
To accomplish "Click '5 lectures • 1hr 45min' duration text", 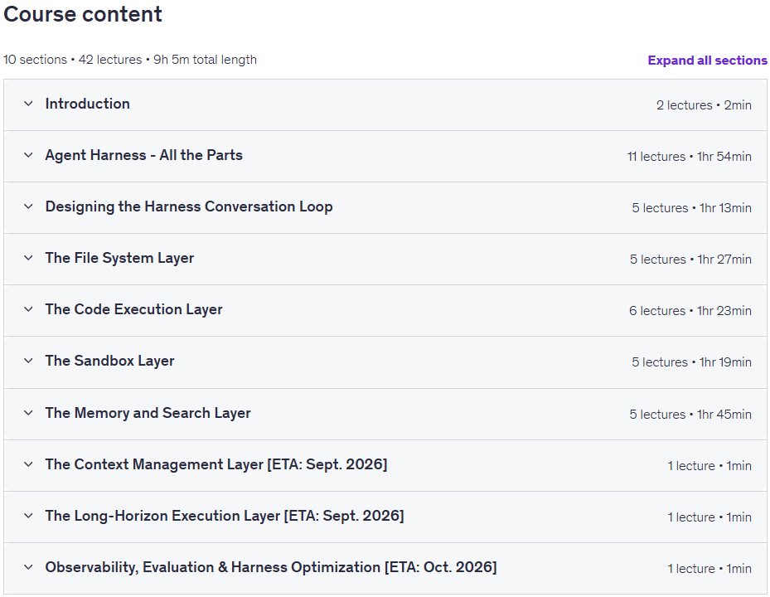I will point(690,415).
